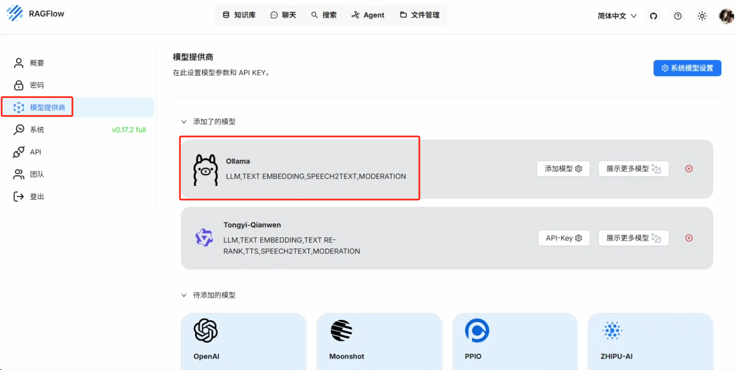Click the Ollama llama logo
736x370 pixels.
pyautogui.click(x=205, y=169)
